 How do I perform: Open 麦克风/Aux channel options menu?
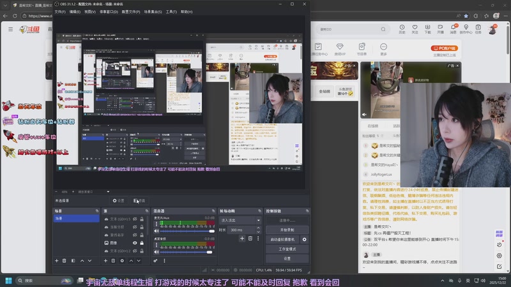156,224
